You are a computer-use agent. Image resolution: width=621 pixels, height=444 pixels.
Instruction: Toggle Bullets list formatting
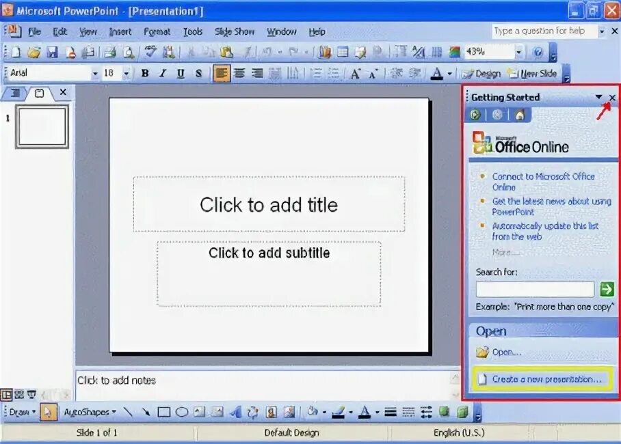coord(334,74)
